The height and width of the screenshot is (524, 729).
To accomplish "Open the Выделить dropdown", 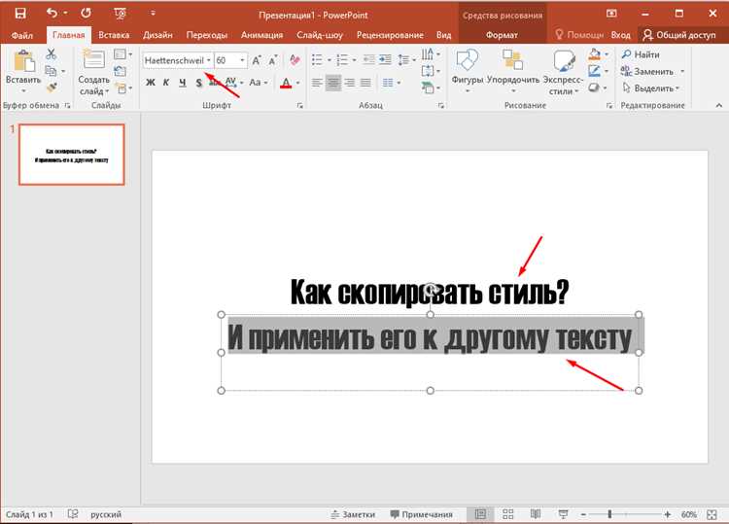I will (x=651, y=87).
